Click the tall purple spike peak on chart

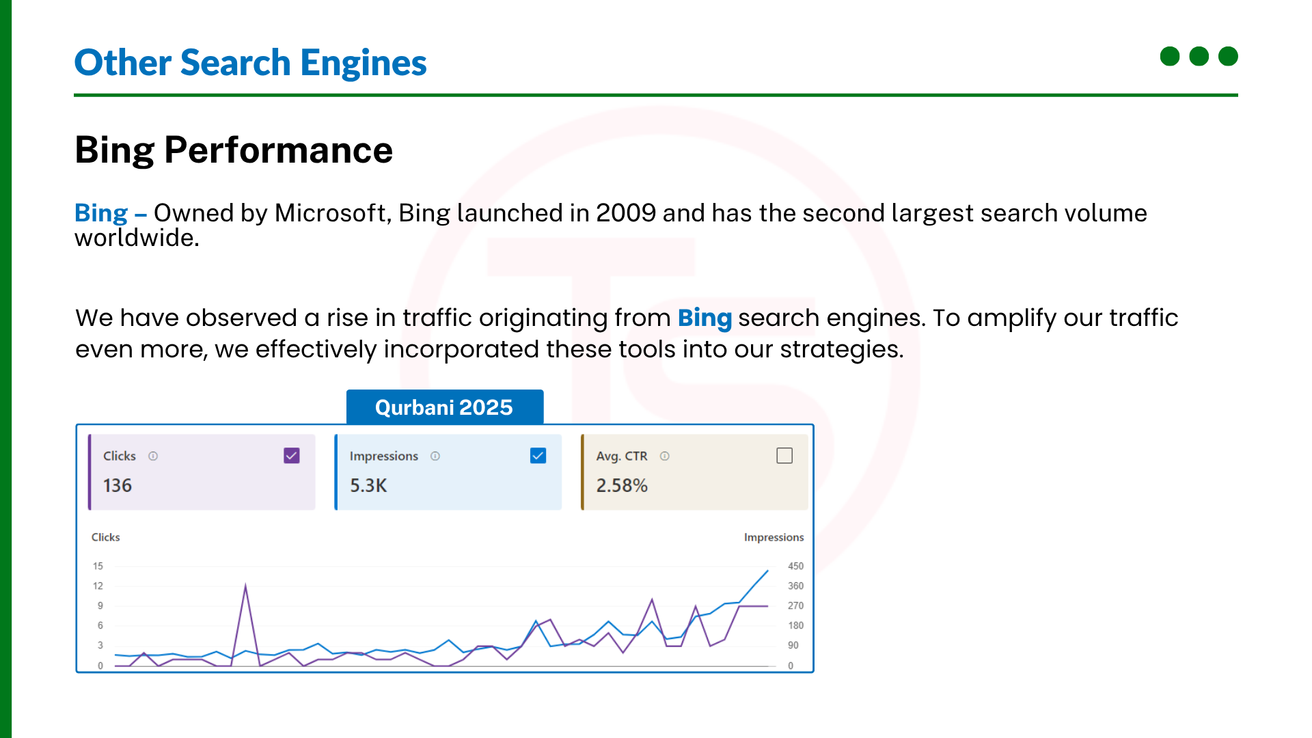[x=245, y=586]
